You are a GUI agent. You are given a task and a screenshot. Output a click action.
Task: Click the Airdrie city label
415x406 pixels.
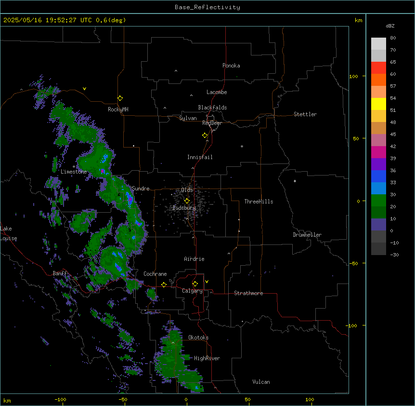coord(194,259)
